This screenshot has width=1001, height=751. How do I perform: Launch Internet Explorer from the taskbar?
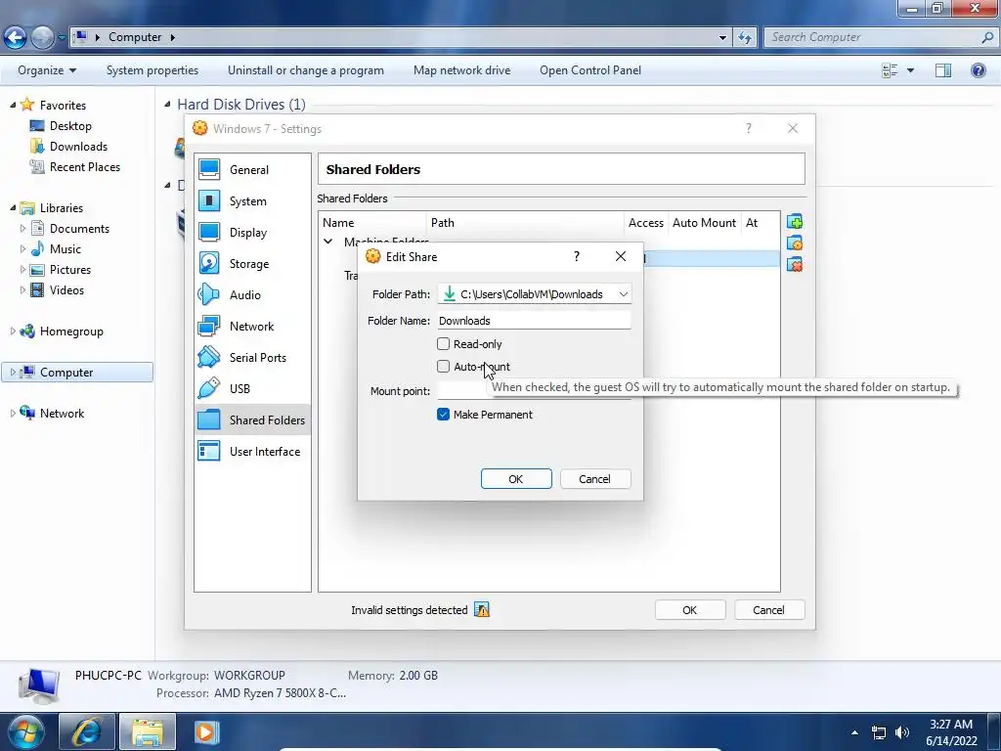(x=87, y=731)
